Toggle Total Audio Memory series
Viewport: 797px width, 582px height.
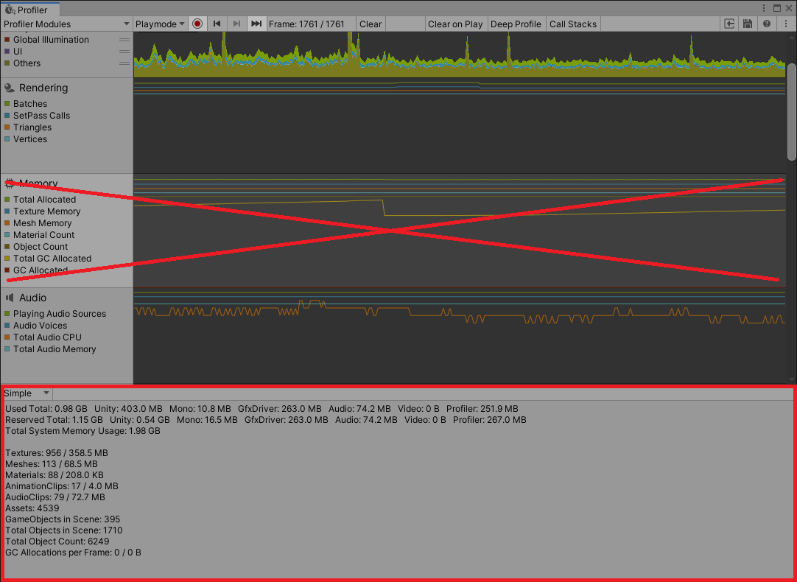(x=7, y=348)
